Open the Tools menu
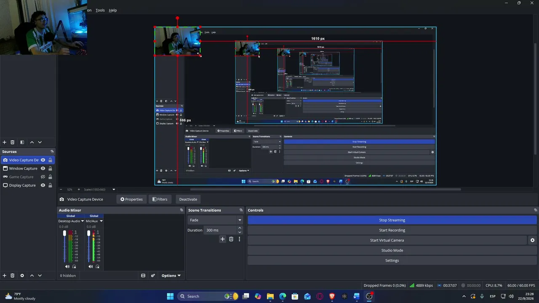Image resolution: width=539 pixels, height=303 pixels. pyautogui.click(x=100, y=10)
